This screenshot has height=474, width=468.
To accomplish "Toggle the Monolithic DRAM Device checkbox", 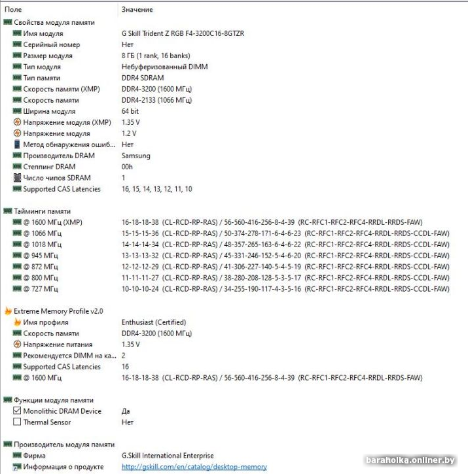I will [x=17, y=411].
